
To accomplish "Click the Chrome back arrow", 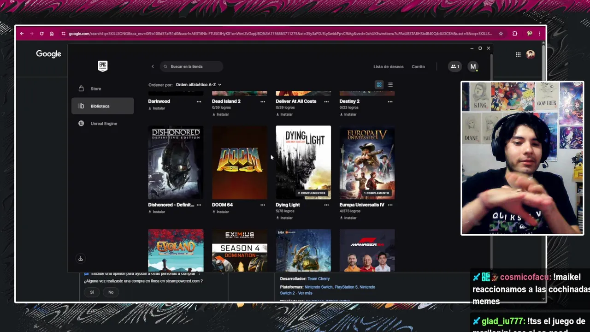I will [x=22, y=34].
